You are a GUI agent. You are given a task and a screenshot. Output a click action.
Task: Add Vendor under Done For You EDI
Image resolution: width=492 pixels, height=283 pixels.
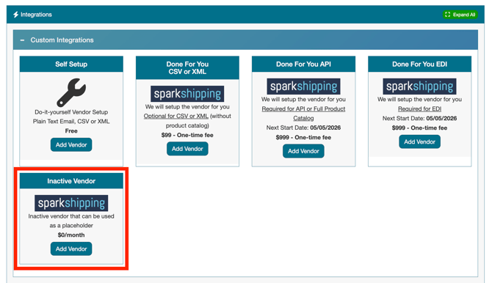(419, 141)
